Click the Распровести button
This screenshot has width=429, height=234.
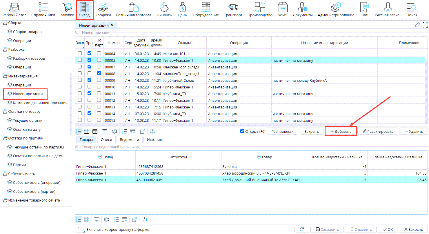[x=282, y=131]
